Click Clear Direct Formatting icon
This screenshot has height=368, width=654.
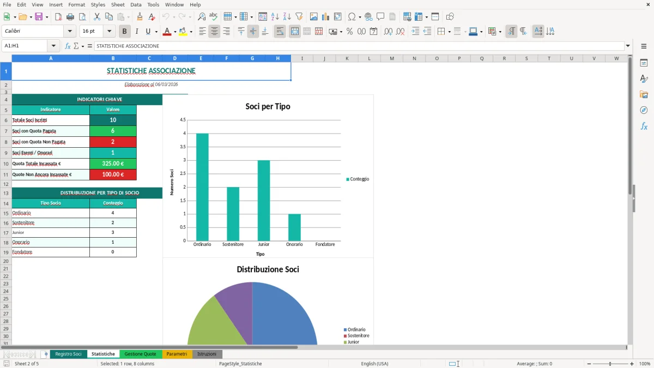[152, 17]
